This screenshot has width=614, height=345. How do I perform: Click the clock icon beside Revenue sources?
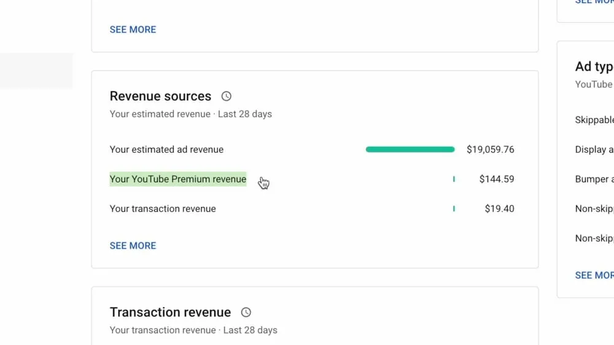[226, 96]
